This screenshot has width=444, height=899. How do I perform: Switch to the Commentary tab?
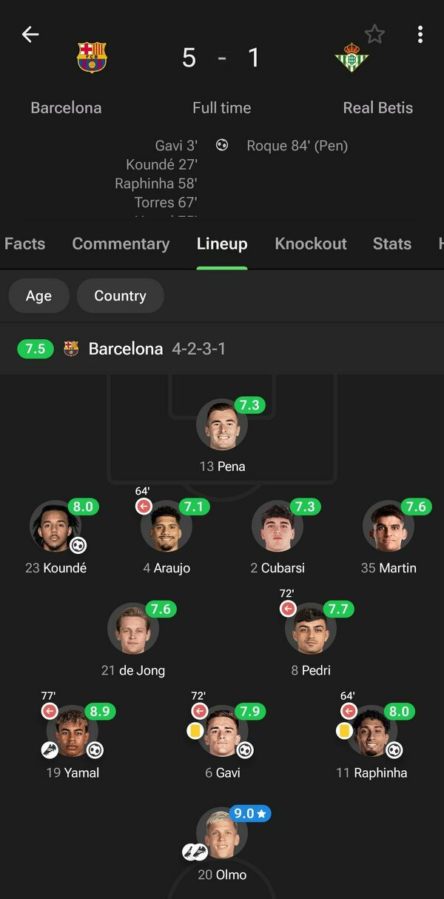pos(121,244)
